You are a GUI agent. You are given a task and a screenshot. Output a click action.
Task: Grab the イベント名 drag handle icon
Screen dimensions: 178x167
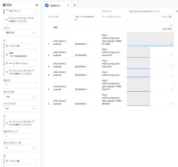pyautogui.click(x=7, y=46)
